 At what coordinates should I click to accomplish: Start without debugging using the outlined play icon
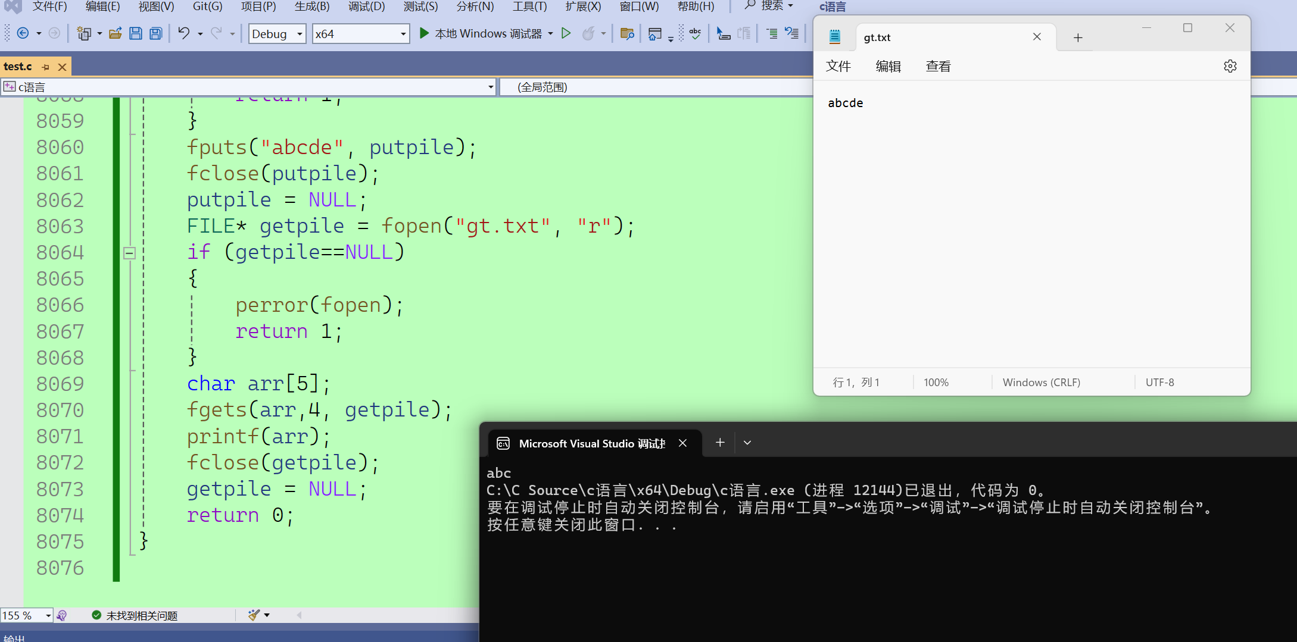566,33
